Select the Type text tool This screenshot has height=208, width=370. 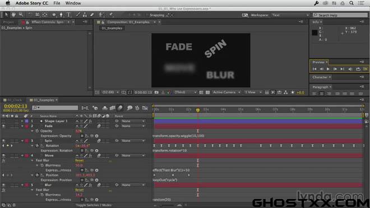coord(68,15)
